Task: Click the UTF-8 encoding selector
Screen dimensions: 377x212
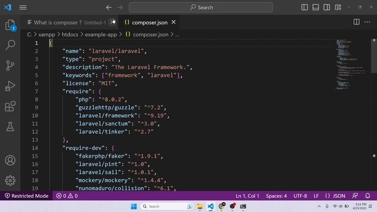Action: pyautogui.click(x=300, y=196)
